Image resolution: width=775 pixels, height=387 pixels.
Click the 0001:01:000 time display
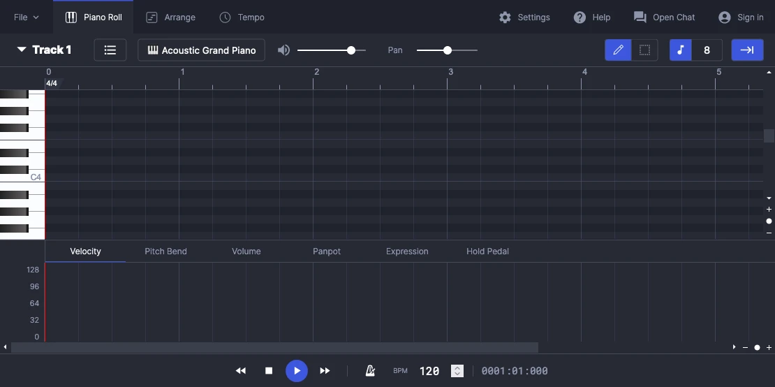(515, 371)
